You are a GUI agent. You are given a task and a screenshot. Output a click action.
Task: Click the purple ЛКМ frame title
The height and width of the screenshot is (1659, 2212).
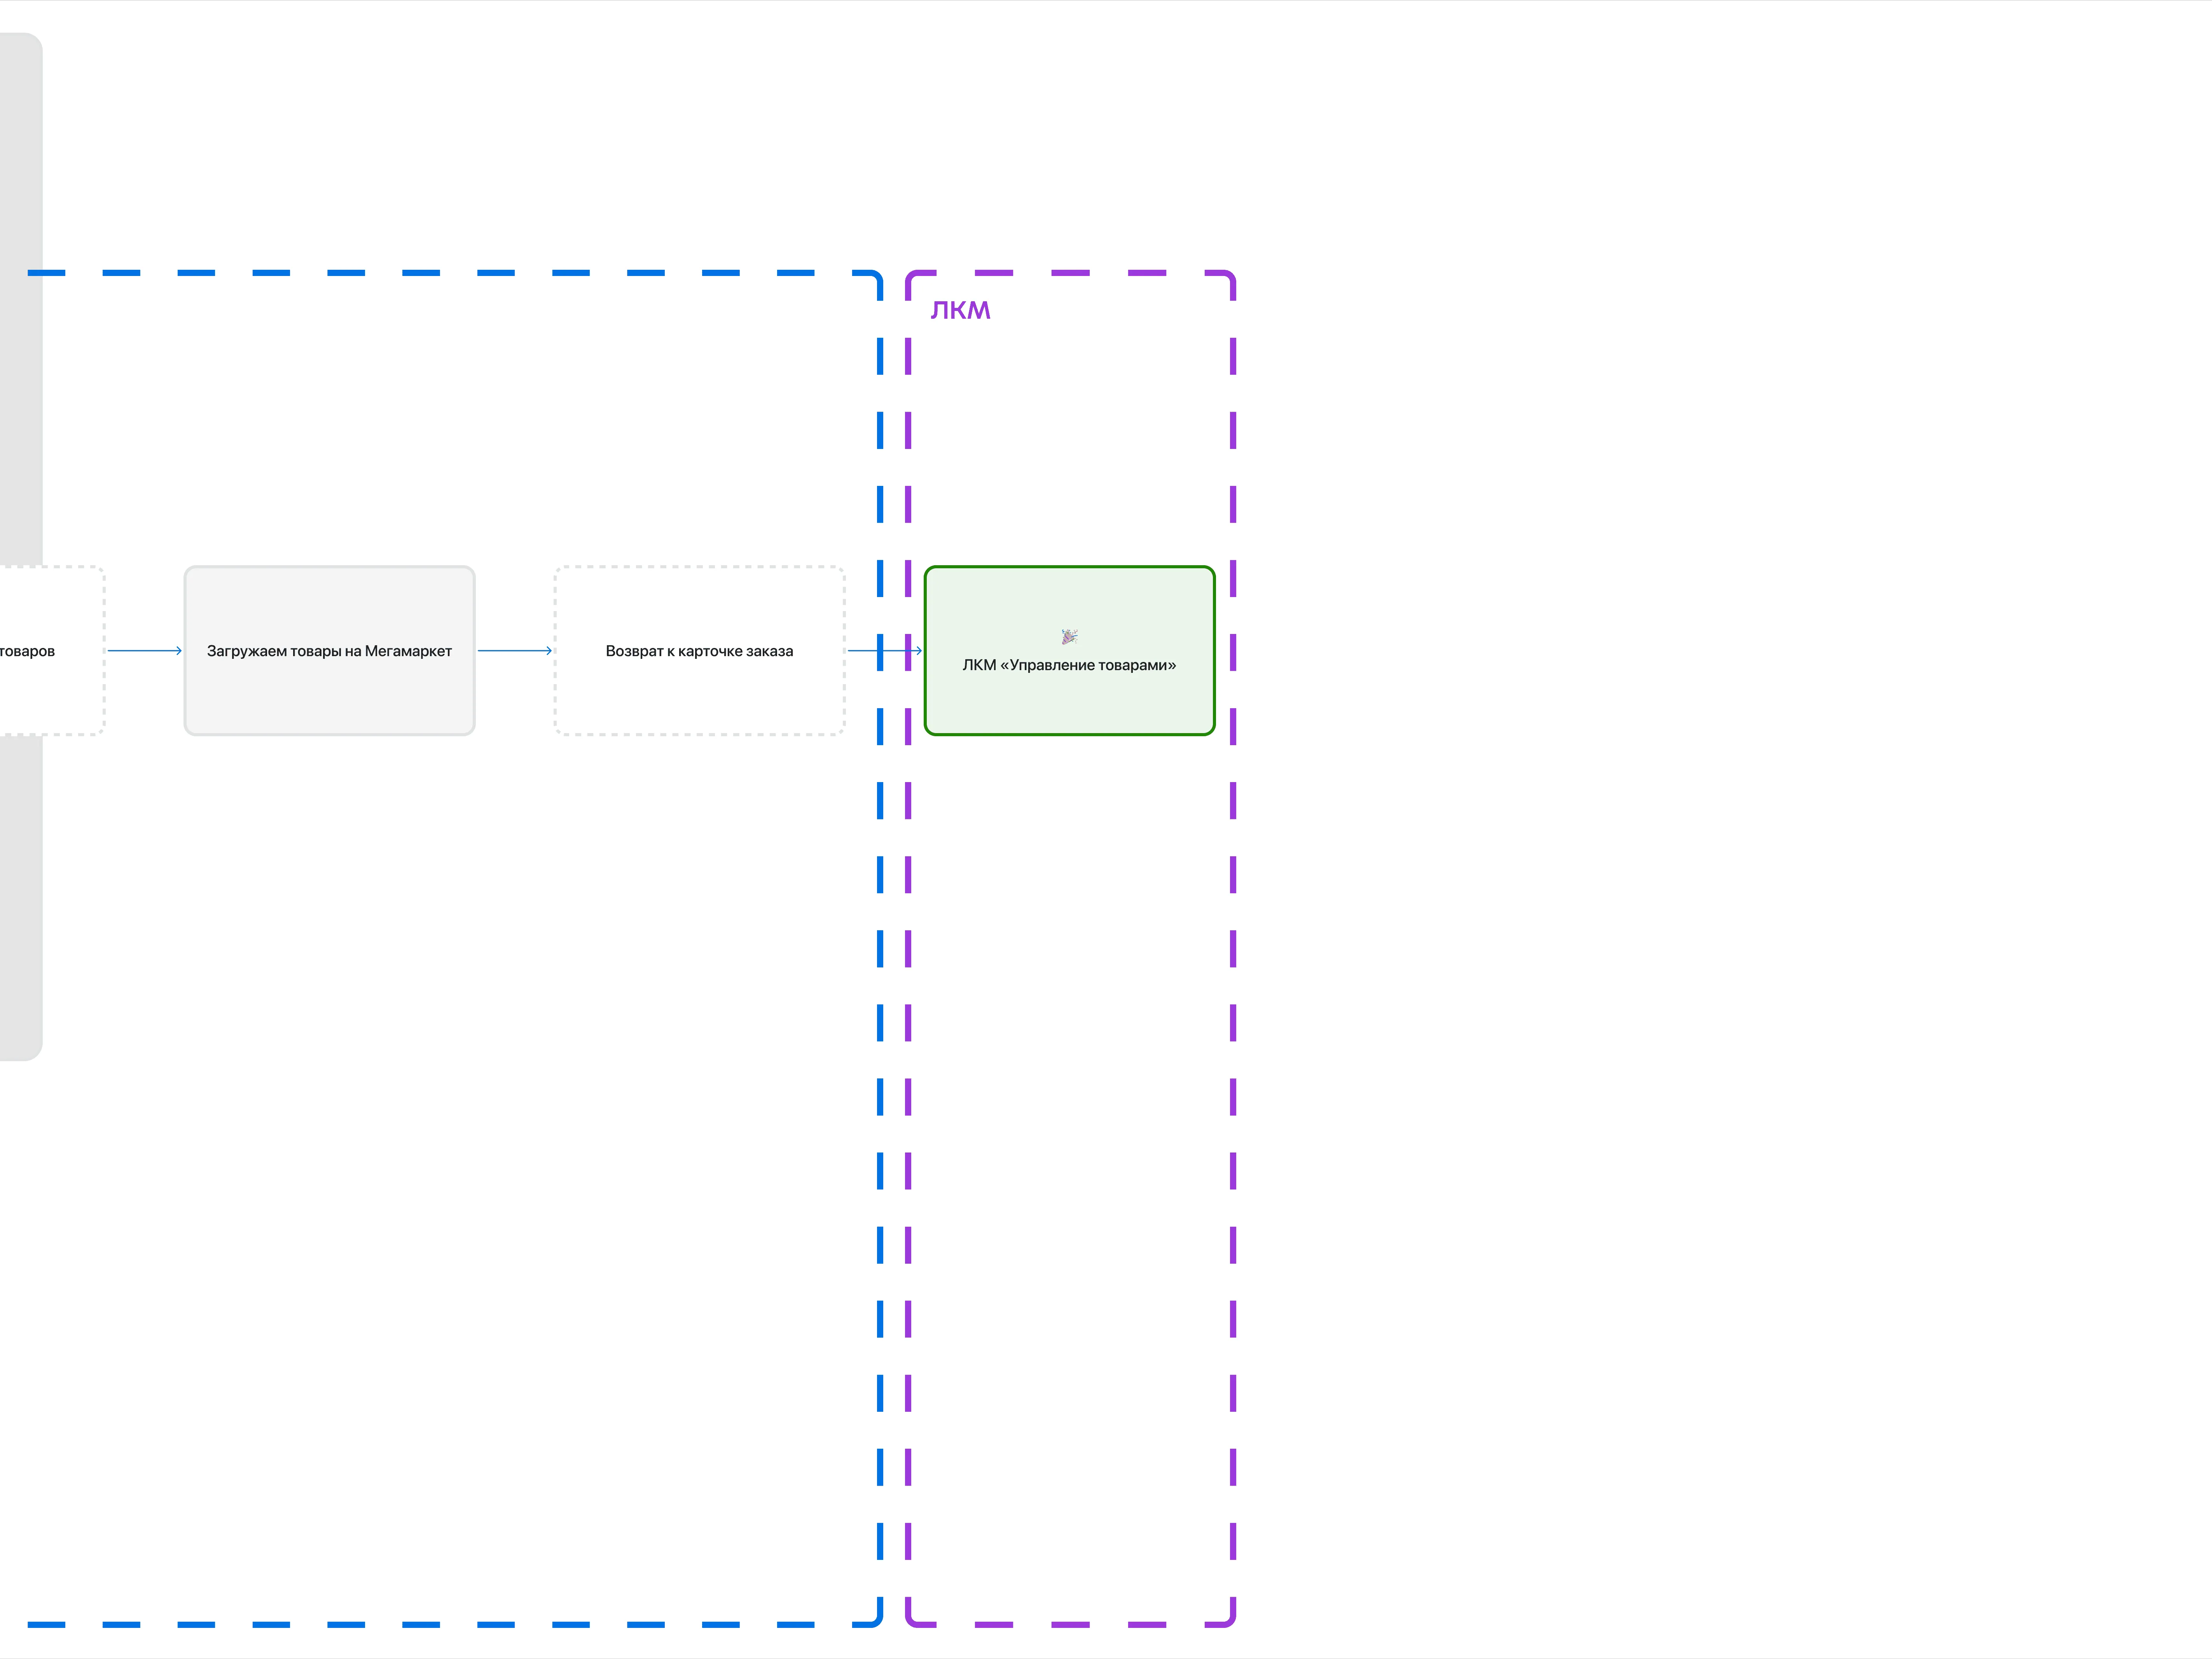960,310
